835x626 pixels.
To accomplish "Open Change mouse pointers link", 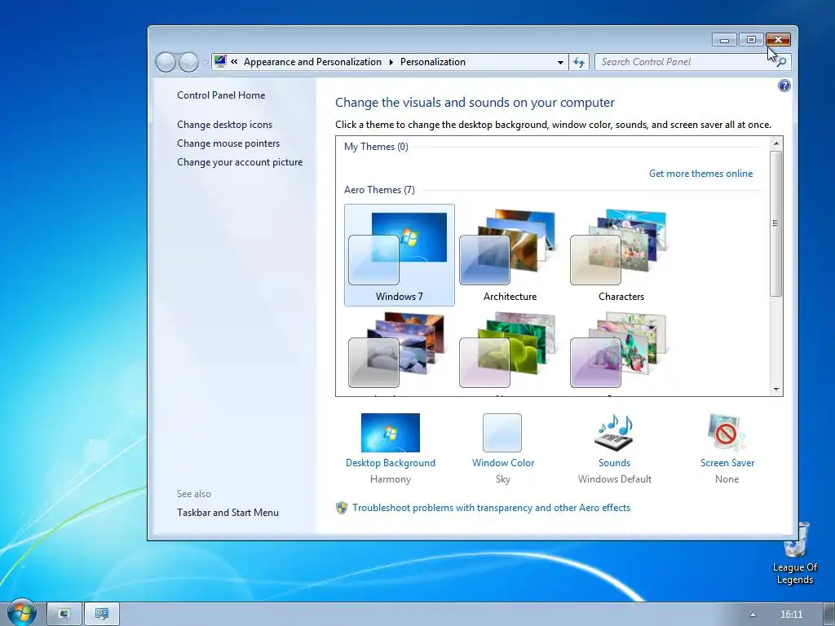I will click(x=228, y=143).
